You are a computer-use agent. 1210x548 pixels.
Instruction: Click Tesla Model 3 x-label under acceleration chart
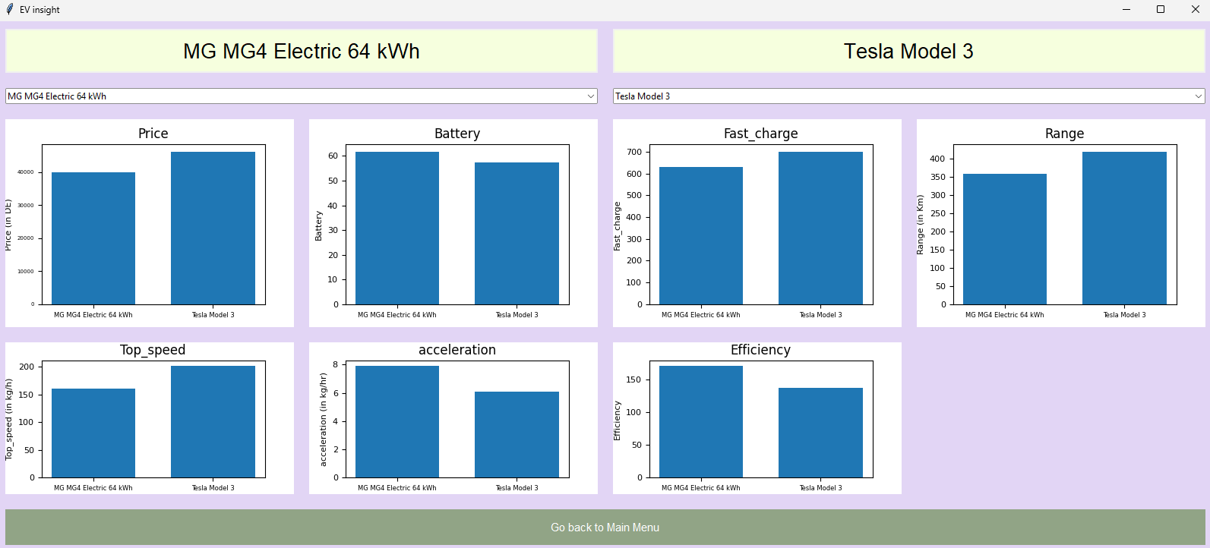click(x=517, y=488)
